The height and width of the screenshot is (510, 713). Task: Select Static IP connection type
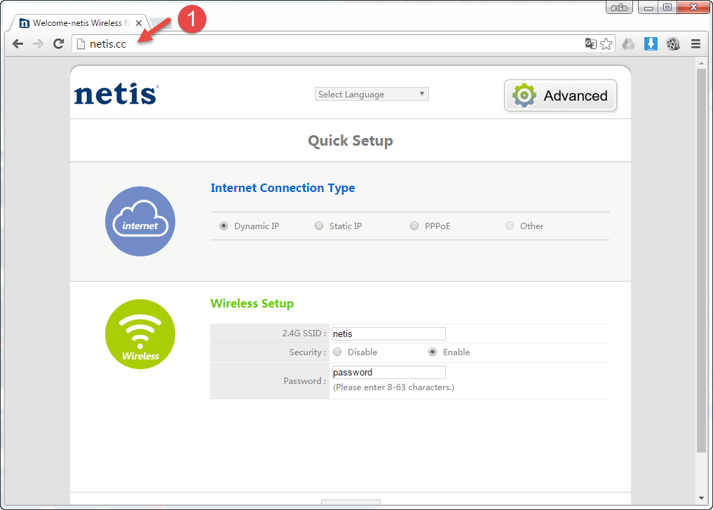coord(319,226)
